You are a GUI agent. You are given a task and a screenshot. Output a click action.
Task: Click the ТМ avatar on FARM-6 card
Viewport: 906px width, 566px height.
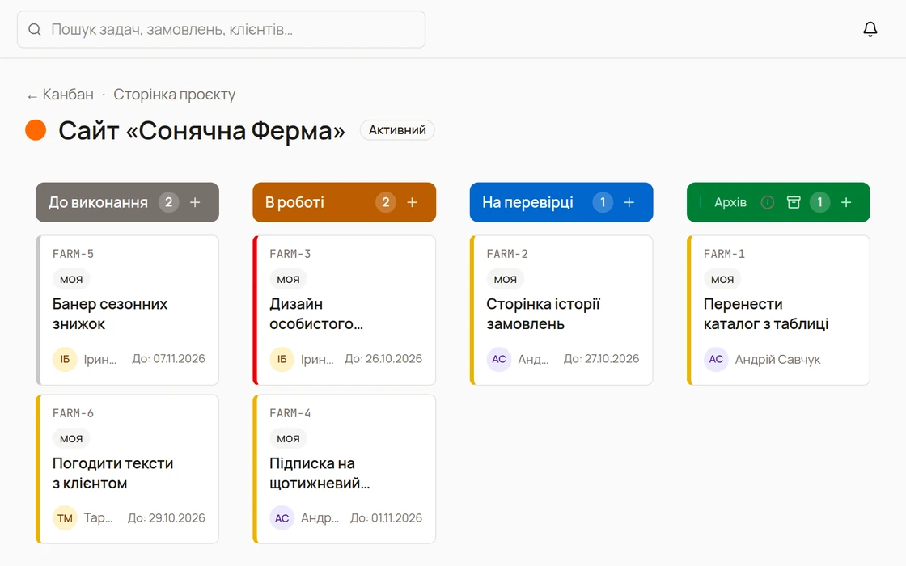tap(65, 518)
